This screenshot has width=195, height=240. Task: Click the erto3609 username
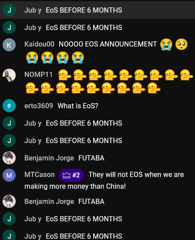39,106
